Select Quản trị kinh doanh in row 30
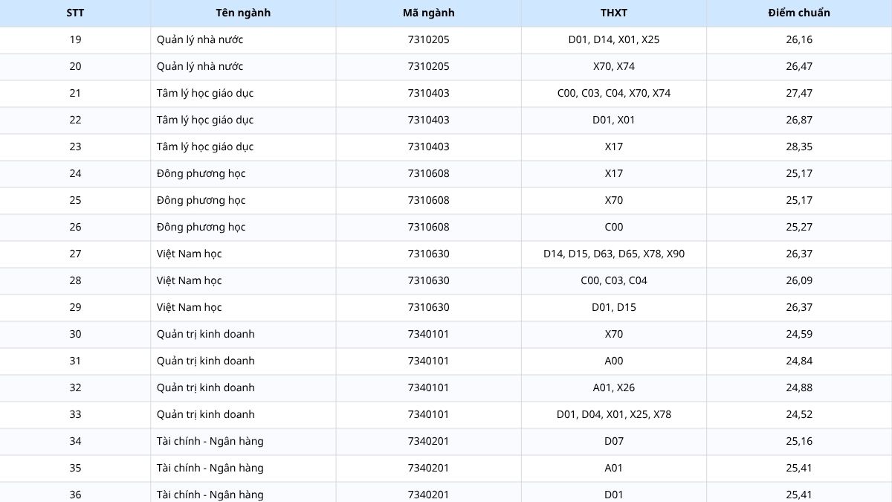The image size is (892, 502). point(205,334)
